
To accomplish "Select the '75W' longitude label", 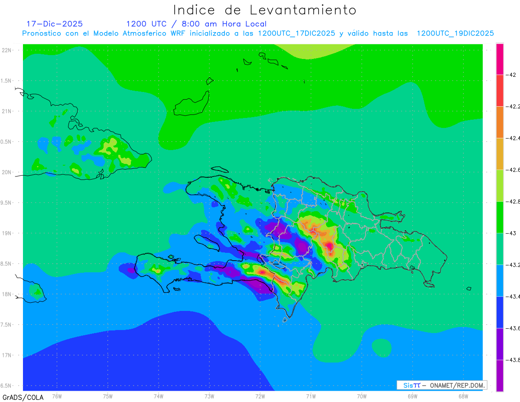I will (x=108, y=396).
